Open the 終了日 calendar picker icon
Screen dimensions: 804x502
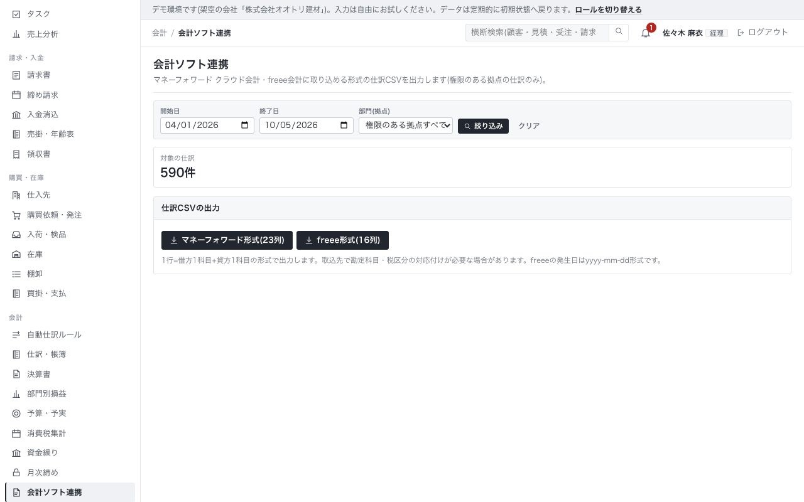[x=344, y=125]
